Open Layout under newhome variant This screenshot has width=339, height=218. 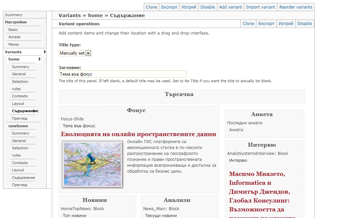click(x=18, y=170)
